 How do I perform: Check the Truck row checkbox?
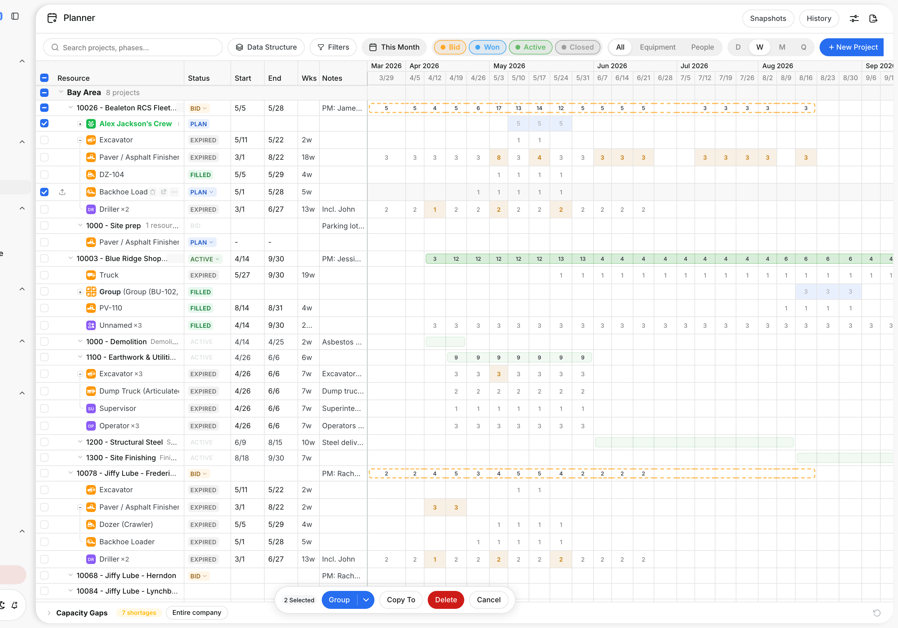click(44, 275)
